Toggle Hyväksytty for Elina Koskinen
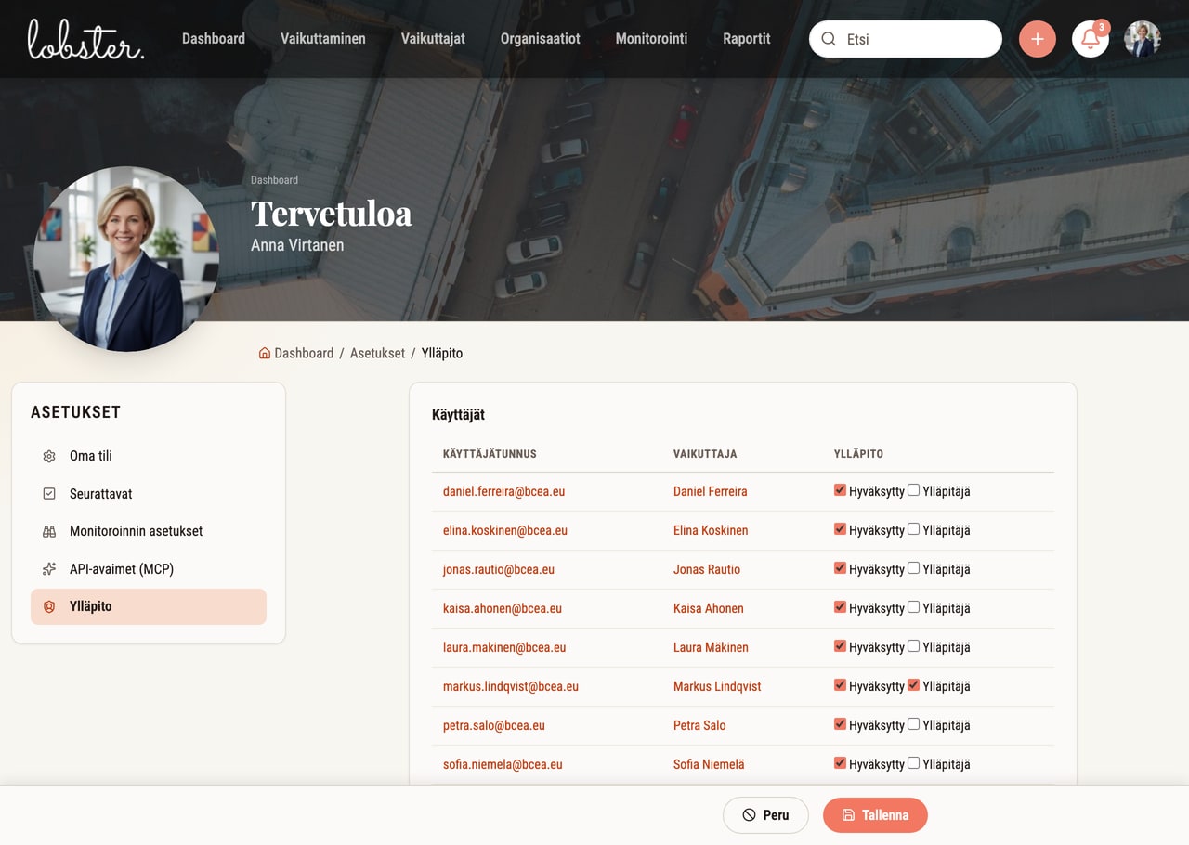The image size is (1189, 845). pyautogui.click(x=840, y=529)
